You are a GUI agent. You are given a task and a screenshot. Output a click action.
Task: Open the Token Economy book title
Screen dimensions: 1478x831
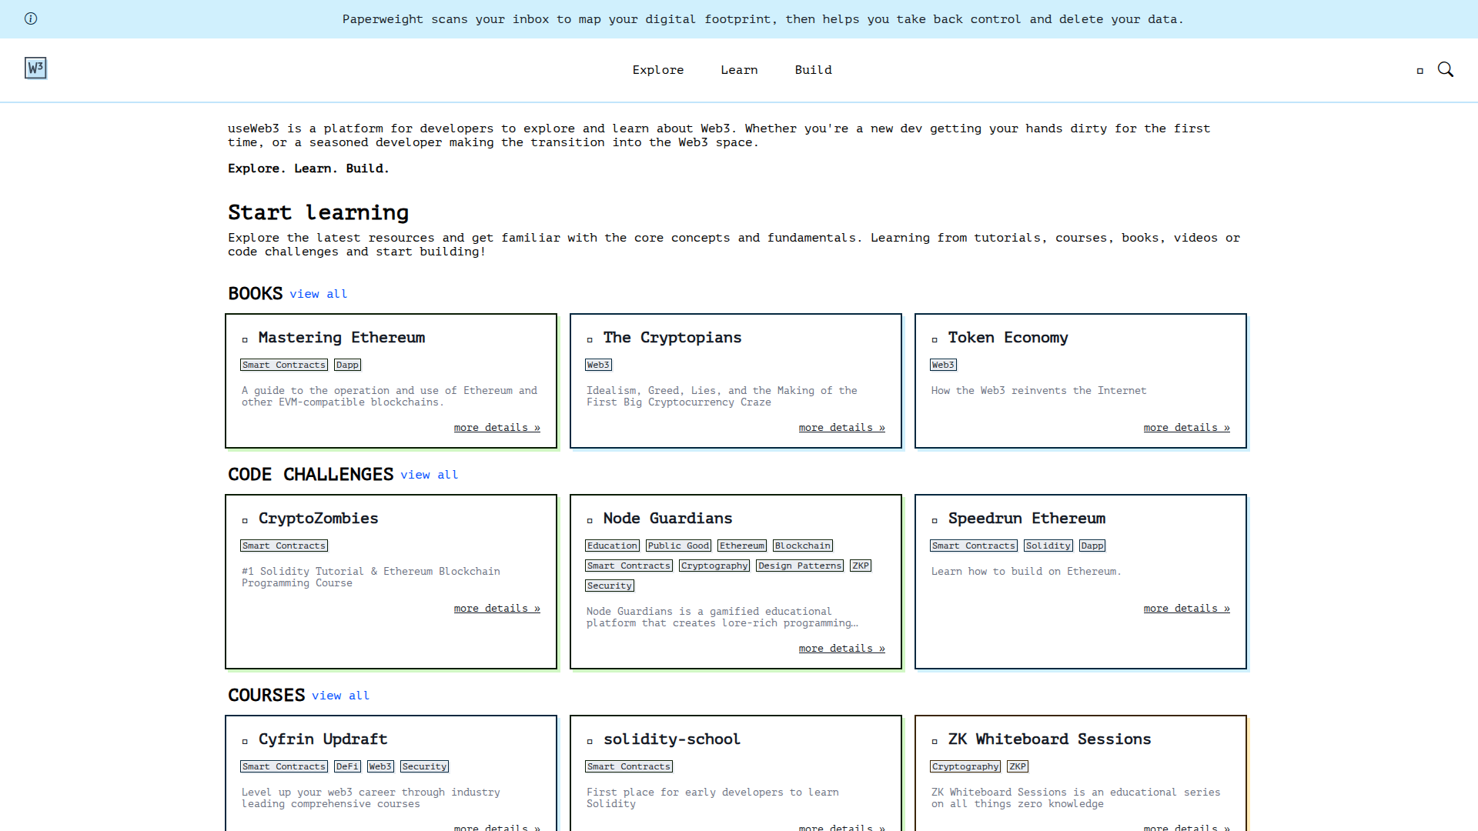(1008, 338)
